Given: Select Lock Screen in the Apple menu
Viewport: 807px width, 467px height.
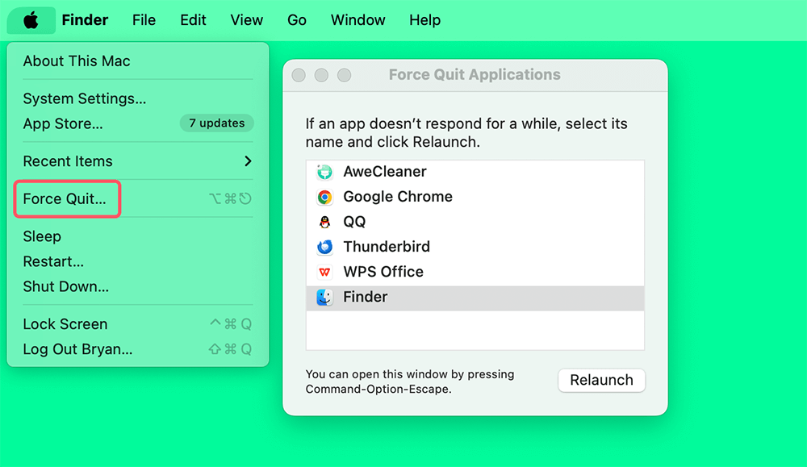Looking at the screenshot, I should (x=65, y=323).
